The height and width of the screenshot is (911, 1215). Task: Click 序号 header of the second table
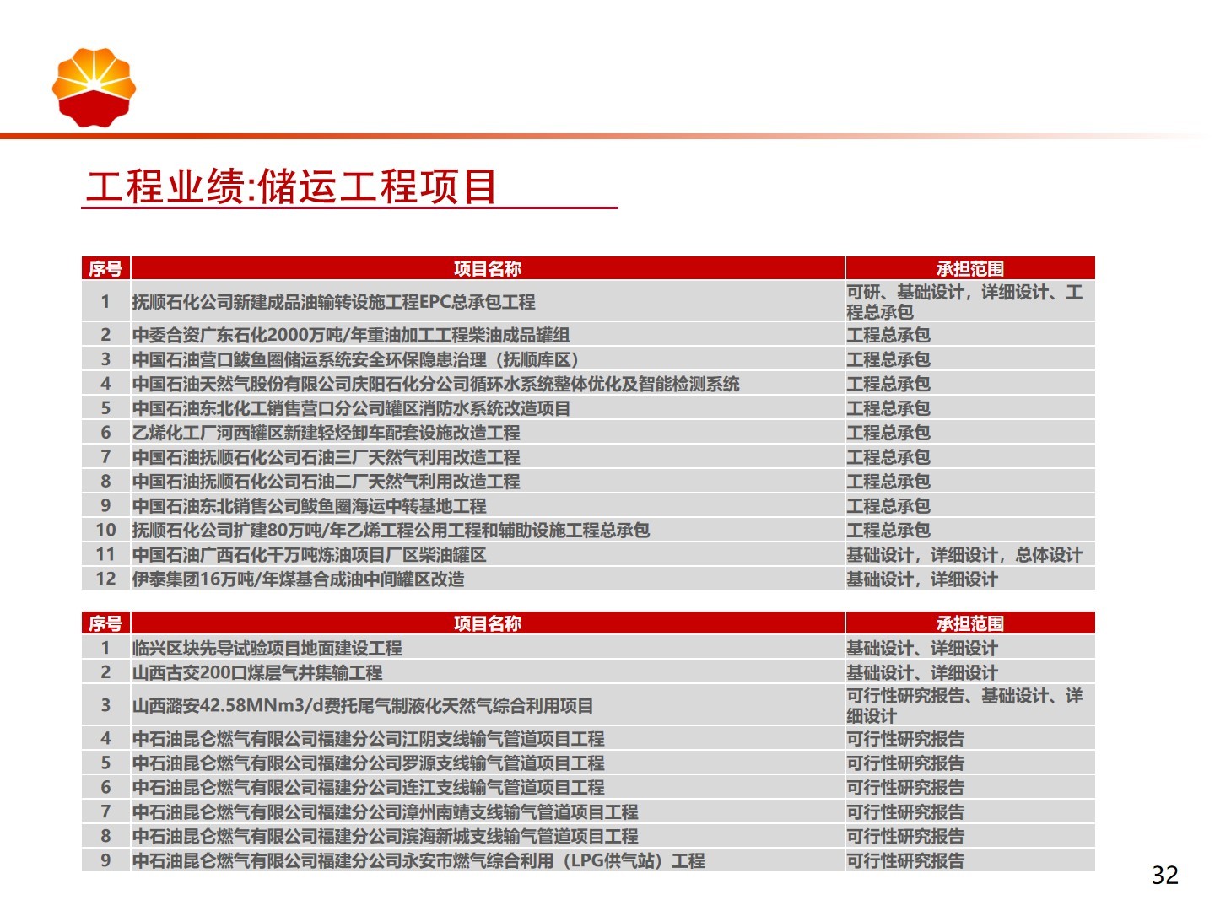[x=105, y=623]
